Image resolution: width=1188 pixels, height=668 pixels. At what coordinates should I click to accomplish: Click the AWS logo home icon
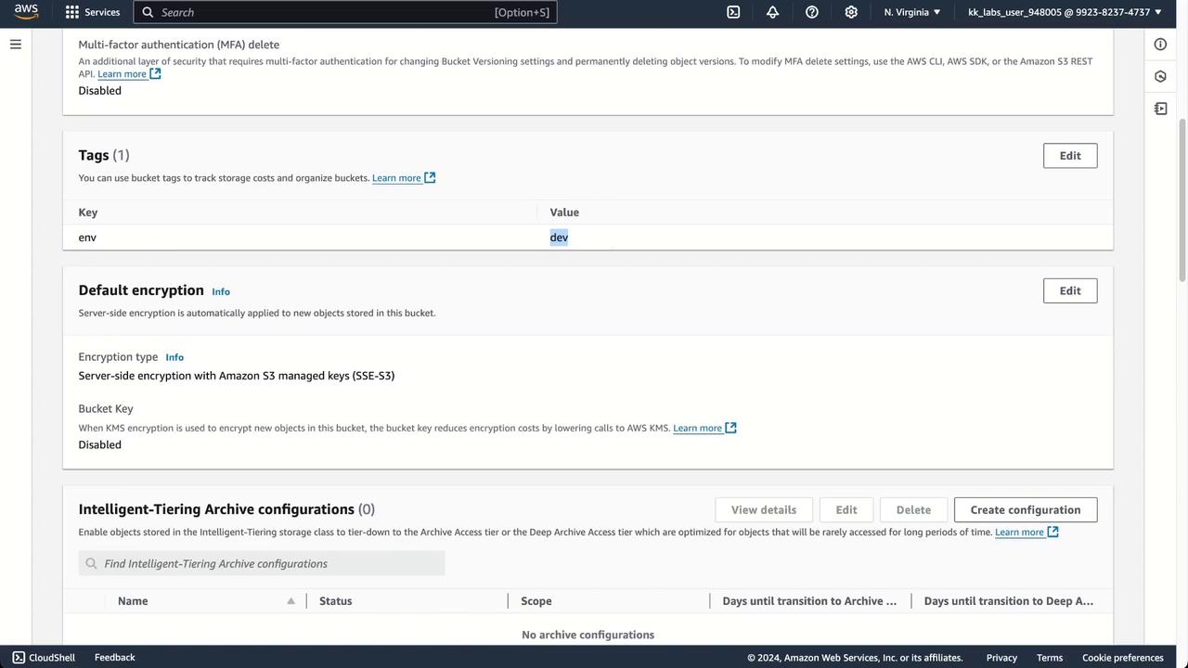click(26, 12)
